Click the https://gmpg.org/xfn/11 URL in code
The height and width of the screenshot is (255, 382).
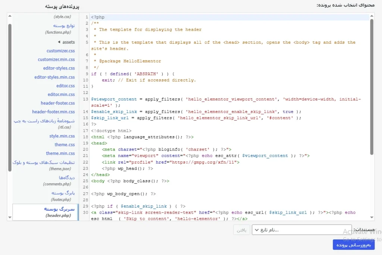coord(203,162)
